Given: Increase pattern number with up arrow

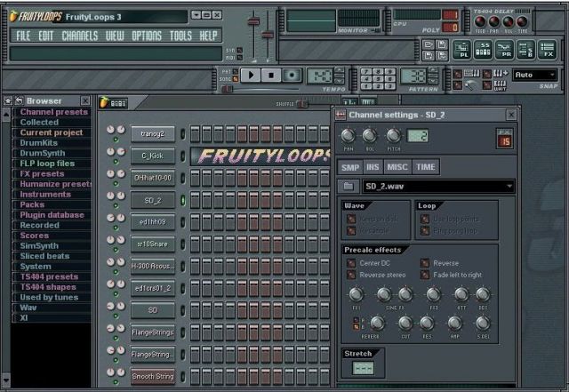Looking at the screenshot, I should pos(433,70).
